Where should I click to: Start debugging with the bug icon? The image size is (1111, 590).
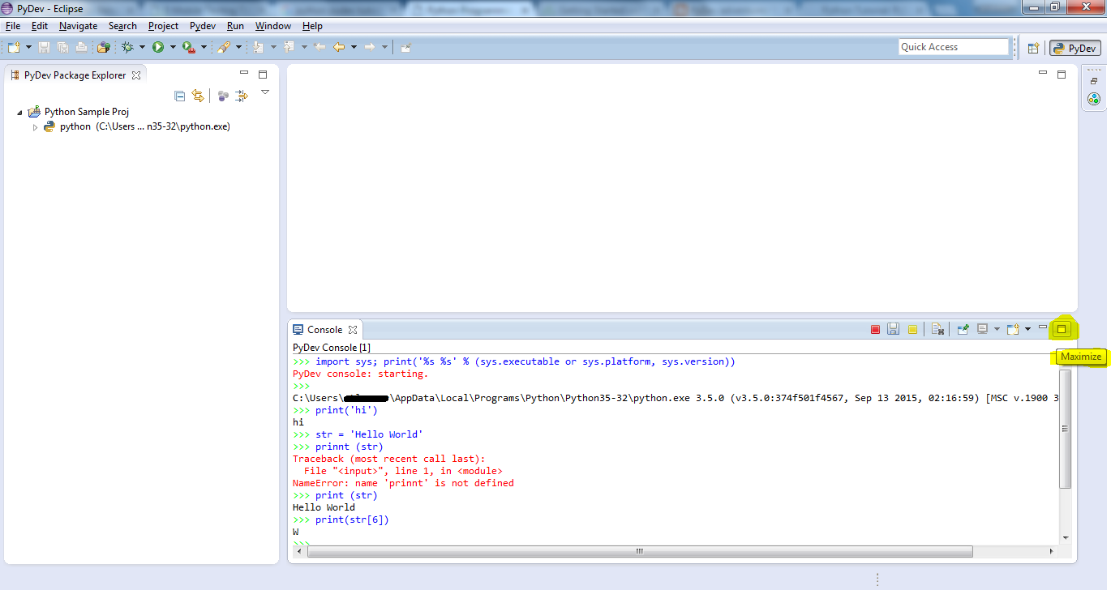click(x=127, y=47)
